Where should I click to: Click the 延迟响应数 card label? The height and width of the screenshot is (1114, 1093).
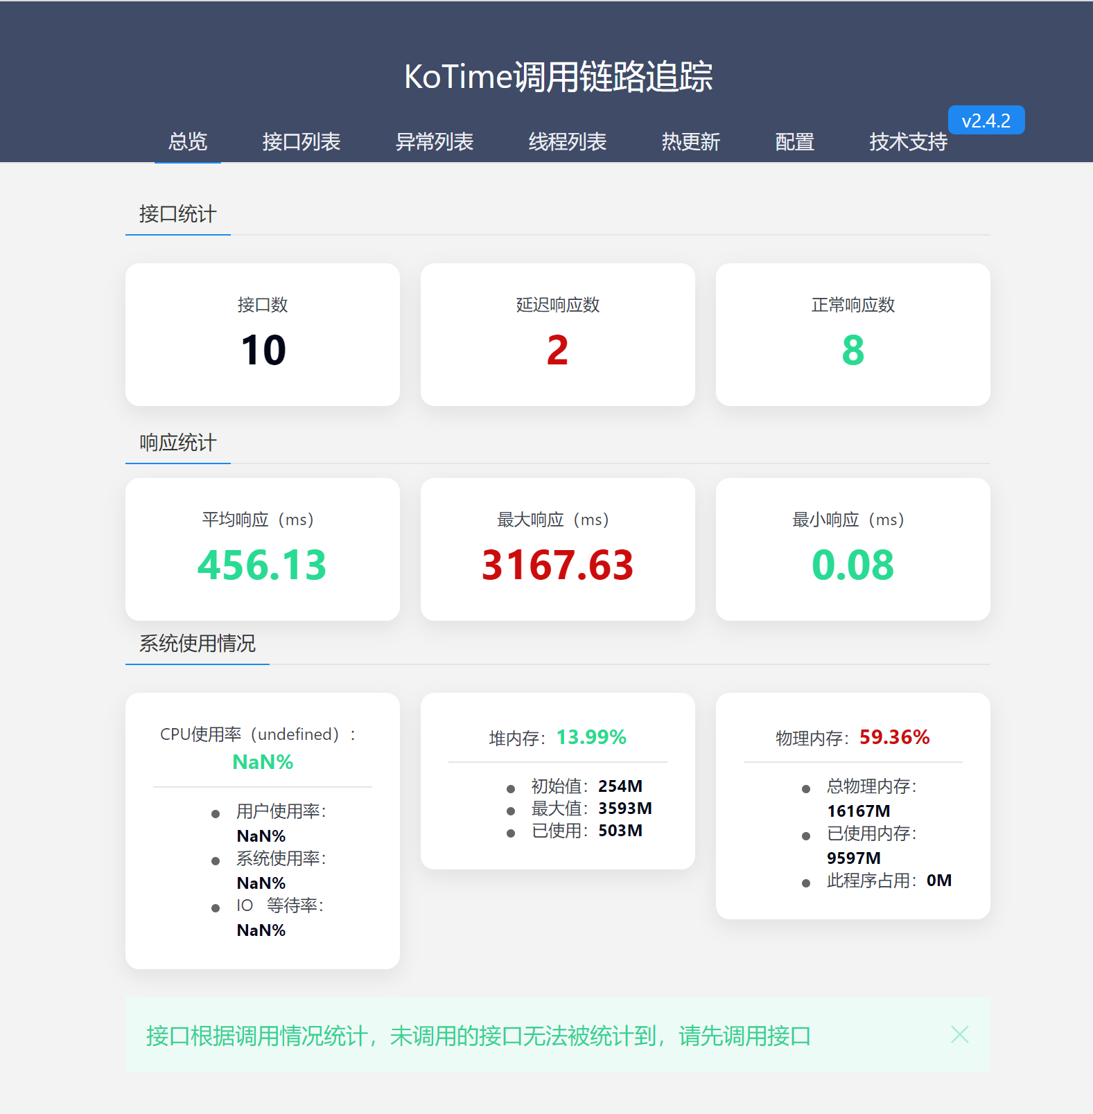point(558,305)
